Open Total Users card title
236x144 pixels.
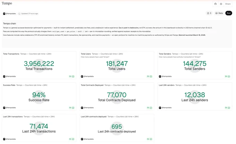[x=86, y=54]
